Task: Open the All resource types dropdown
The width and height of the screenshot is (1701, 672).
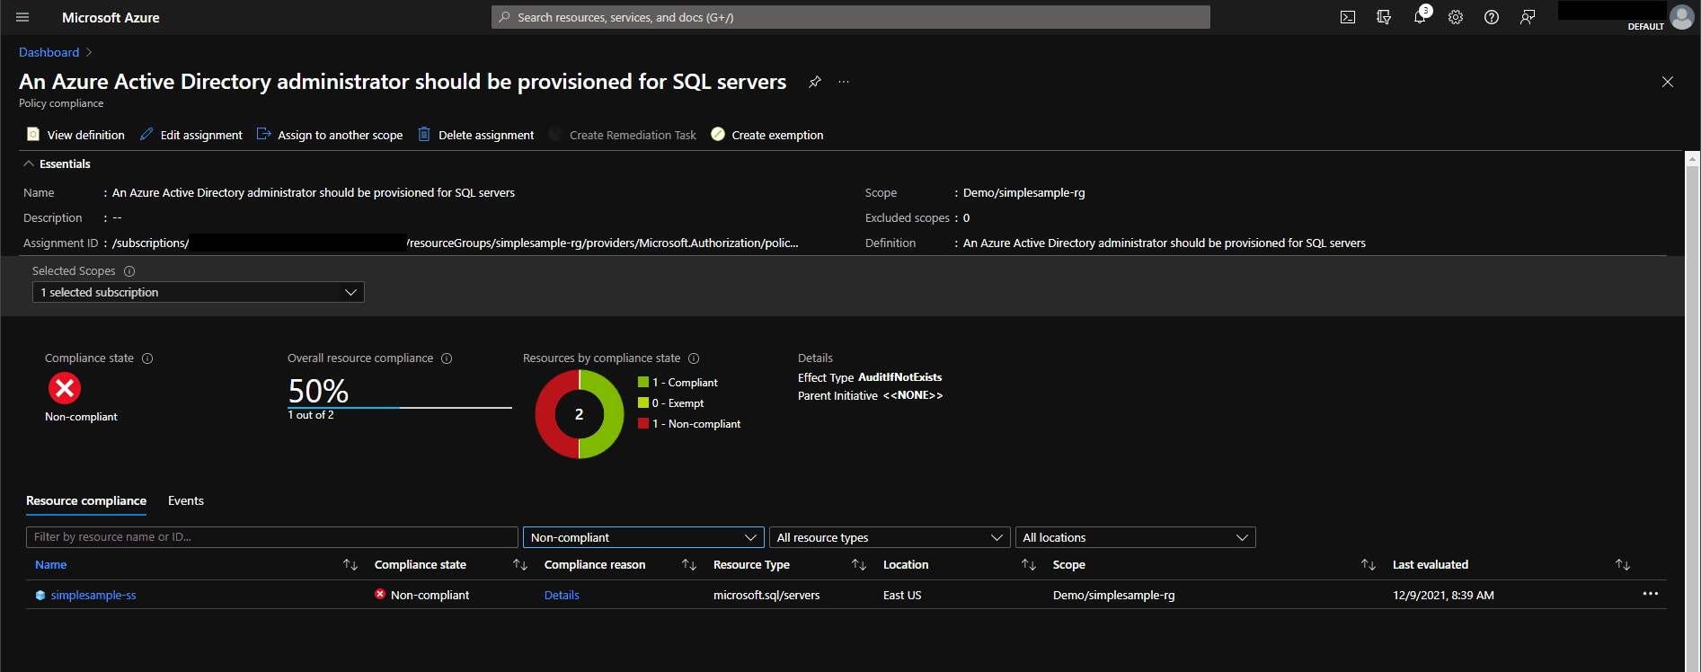Action: (x=890, y=537)
